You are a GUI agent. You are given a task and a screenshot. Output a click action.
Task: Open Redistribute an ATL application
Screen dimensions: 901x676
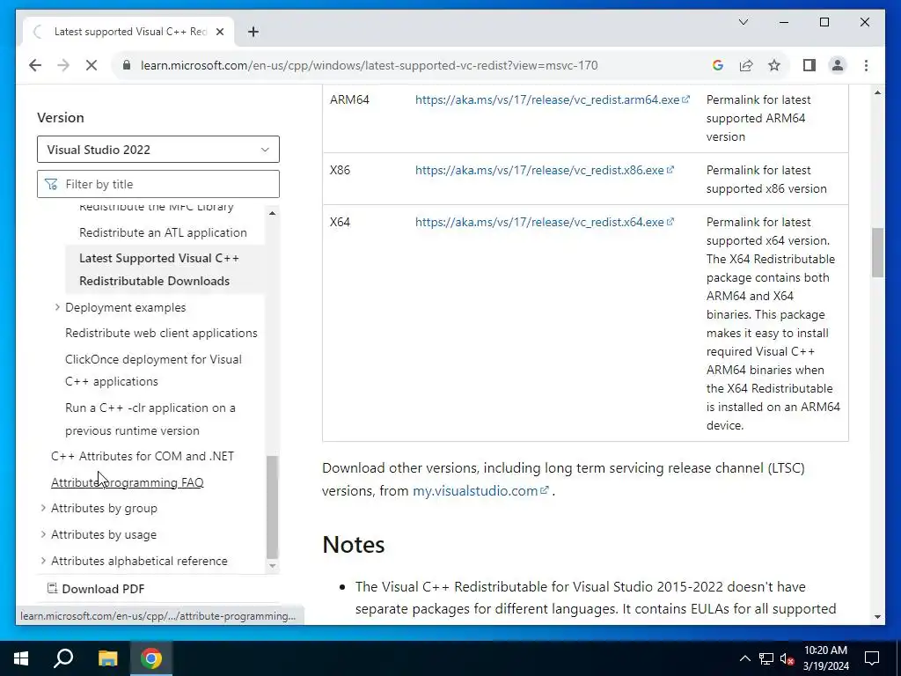click(x=163, y=232)
